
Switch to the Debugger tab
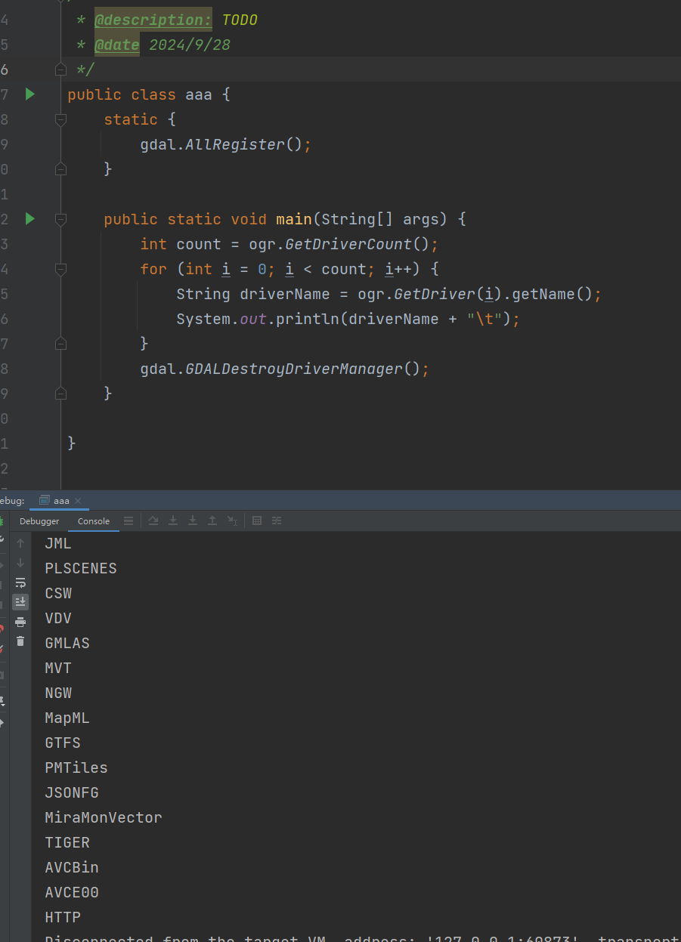pyautogui.click(x=39, y=521)
